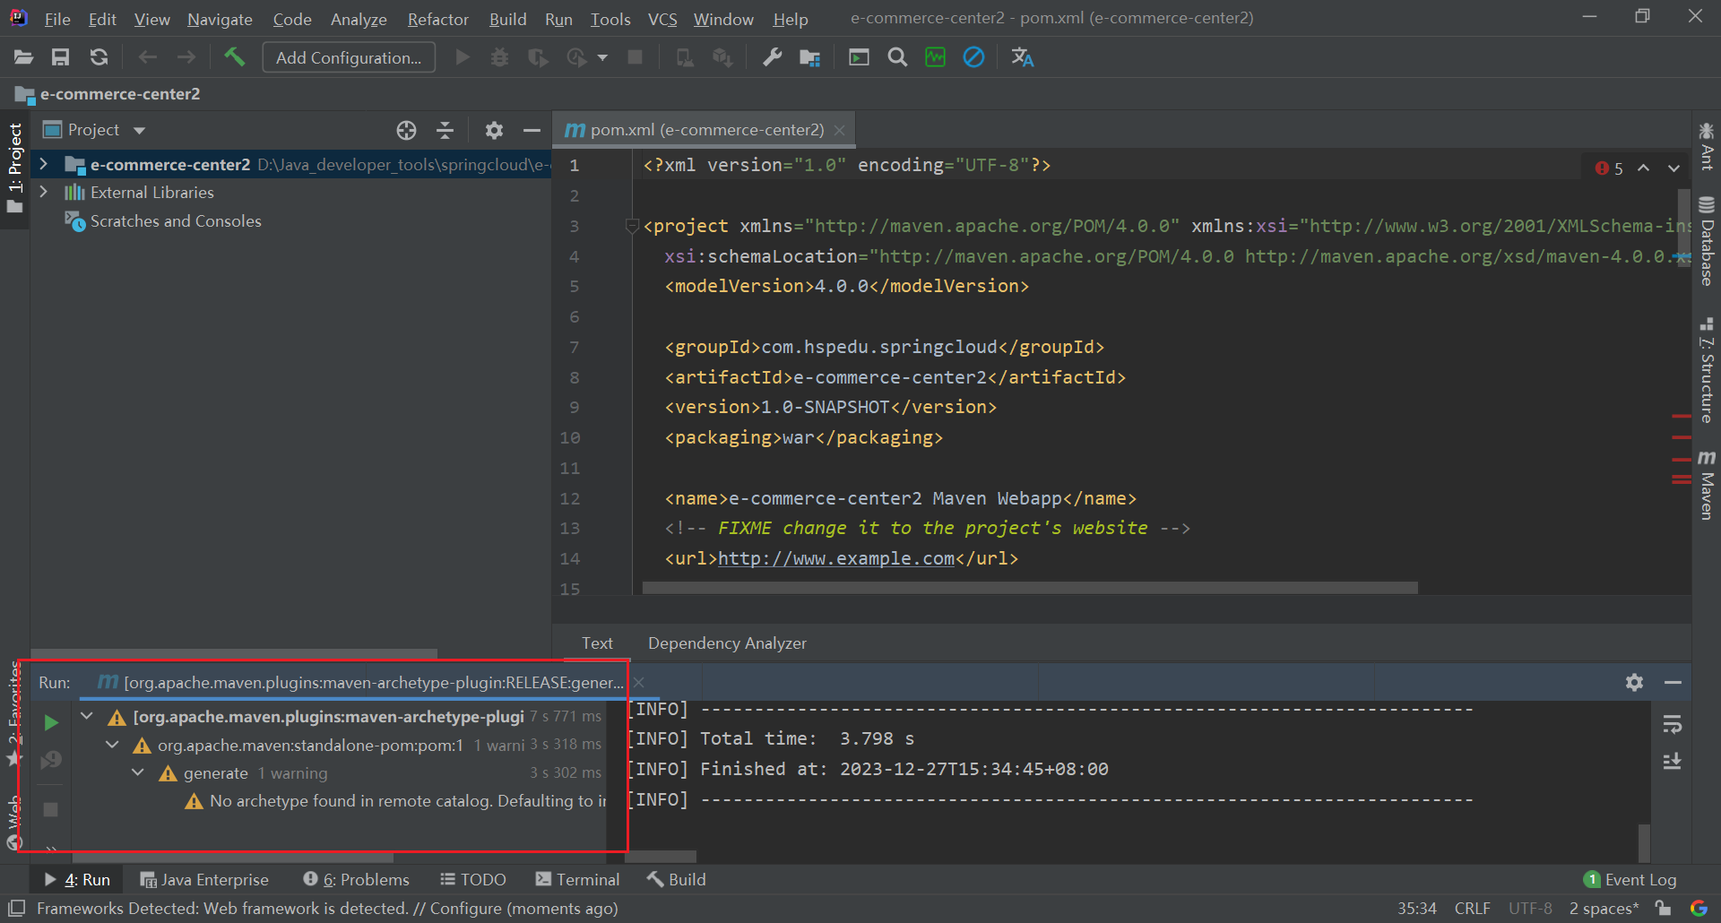Click the editor horizontal scrollbar

[x=1029, y=588]
